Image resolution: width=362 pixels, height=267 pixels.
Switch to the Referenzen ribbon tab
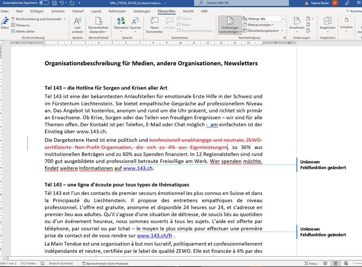pos(117,11)
